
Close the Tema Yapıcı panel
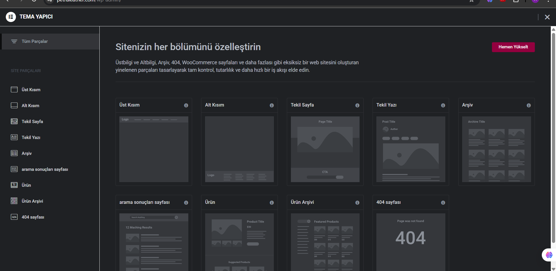point(547,17)
